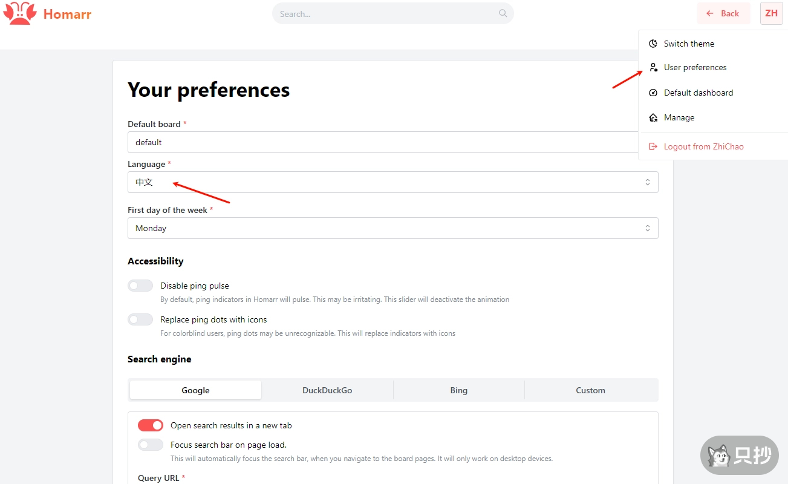Image resolution: width=788 pixels, height=484 pixels.
Task: Click Logout from ZhiChao
Action: click(705, 146)
